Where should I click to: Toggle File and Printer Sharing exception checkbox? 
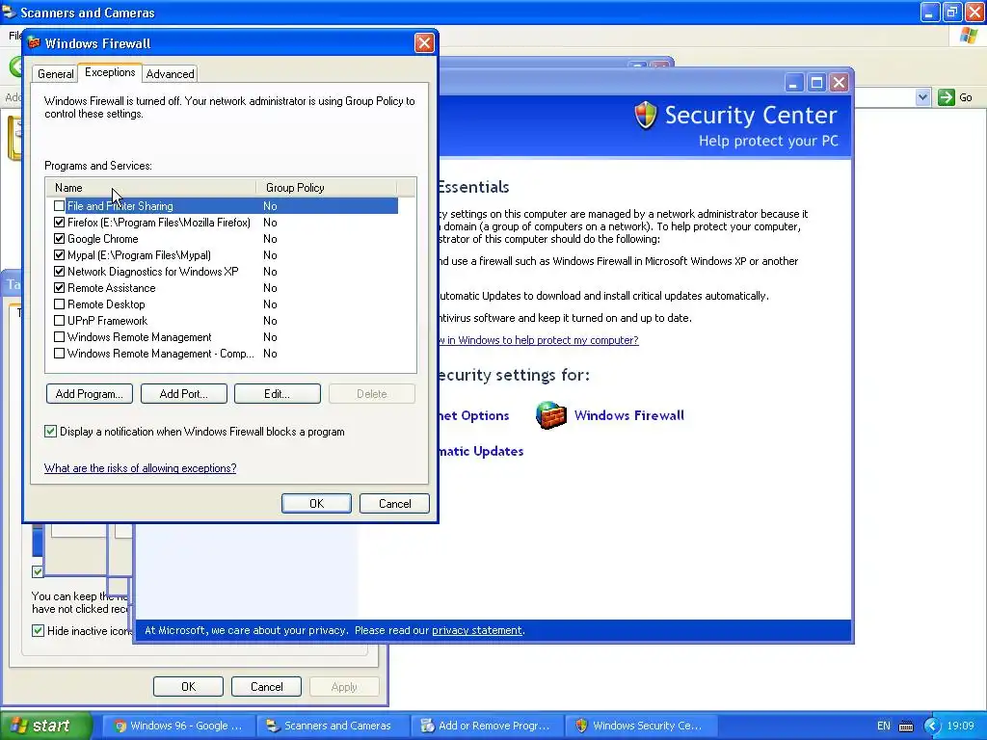click(59, 206)
